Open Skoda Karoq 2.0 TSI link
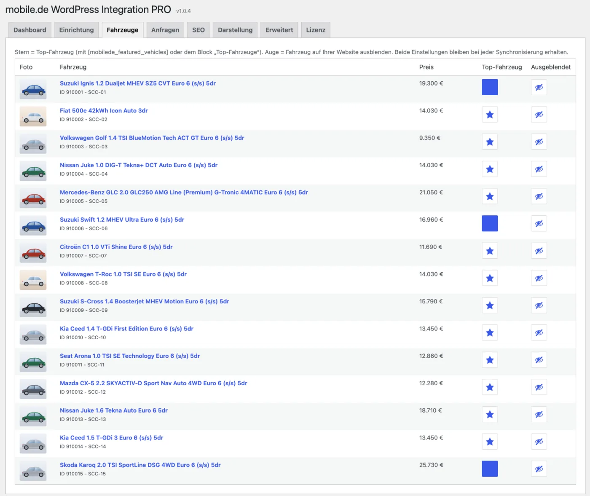The width and height of the screenshot is (590, 496). pyautogui.click(x=140, y=465)
